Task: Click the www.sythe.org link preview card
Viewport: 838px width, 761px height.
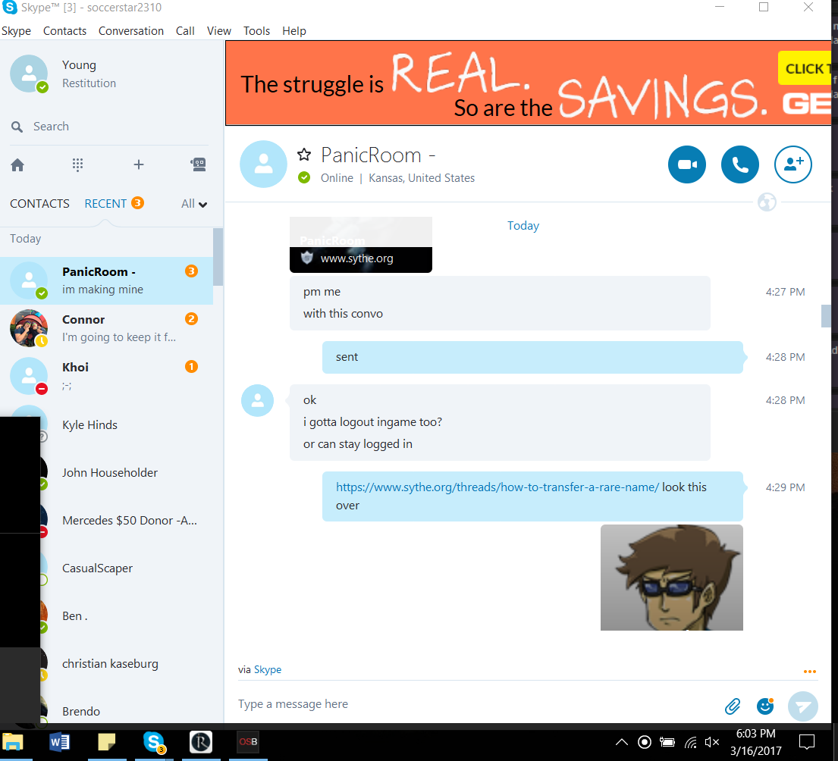Action: [x=361, y=245]
